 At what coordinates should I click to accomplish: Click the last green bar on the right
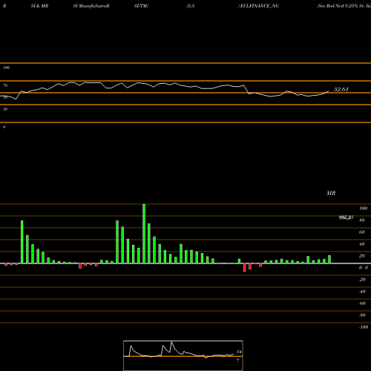(329, 260)
